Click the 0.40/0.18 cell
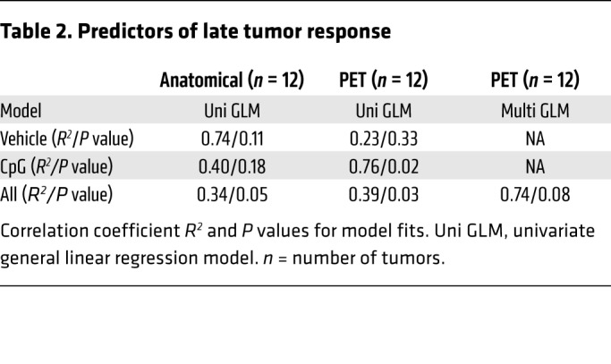Viewport: 611px width, 364px height. [232, 167]
